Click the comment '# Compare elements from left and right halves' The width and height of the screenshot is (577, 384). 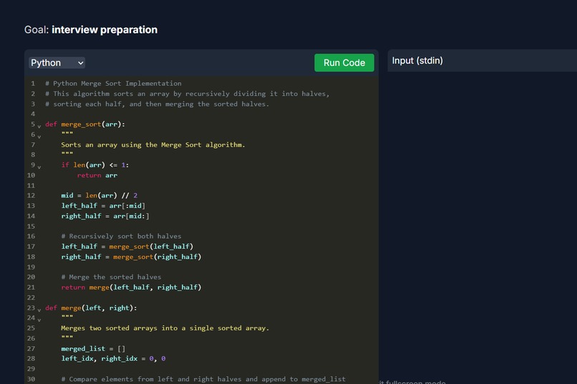pos(203,379)
